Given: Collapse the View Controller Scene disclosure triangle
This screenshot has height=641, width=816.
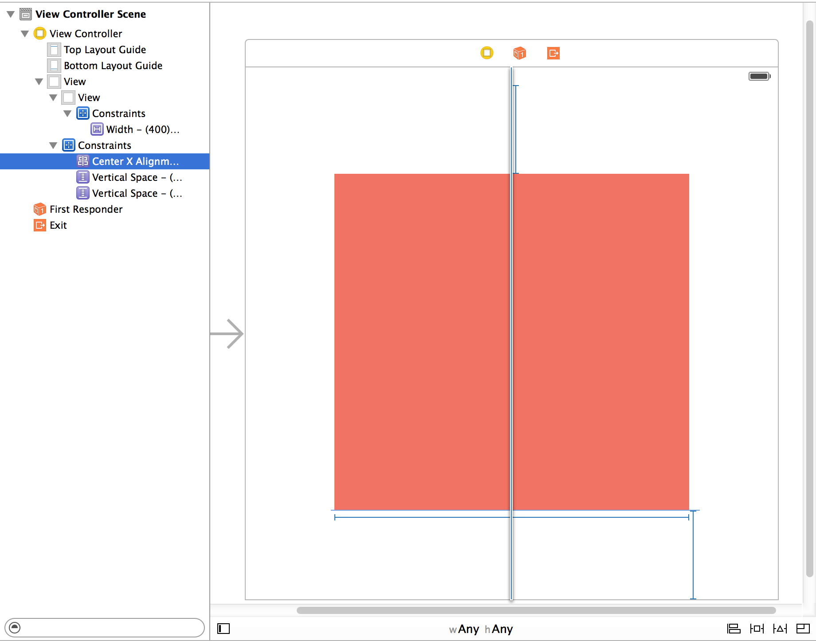Looking at the screenshot, I should [11, 14].
